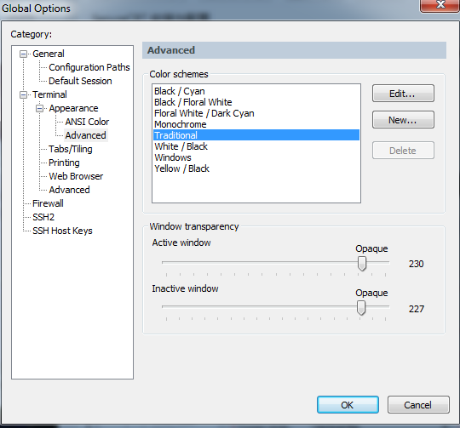The image size is (460, 428).
Task: Select the Appearance category
Action: click(73, 108)
